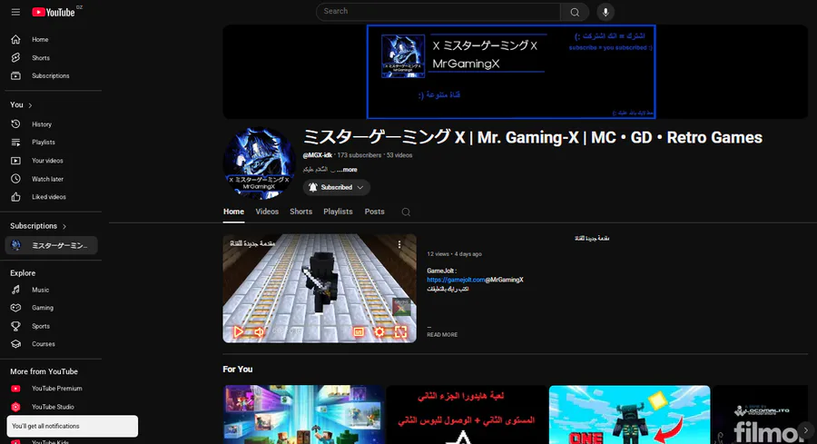
Task: Search within the channel magnifier icon
Action: coord(406,212)
